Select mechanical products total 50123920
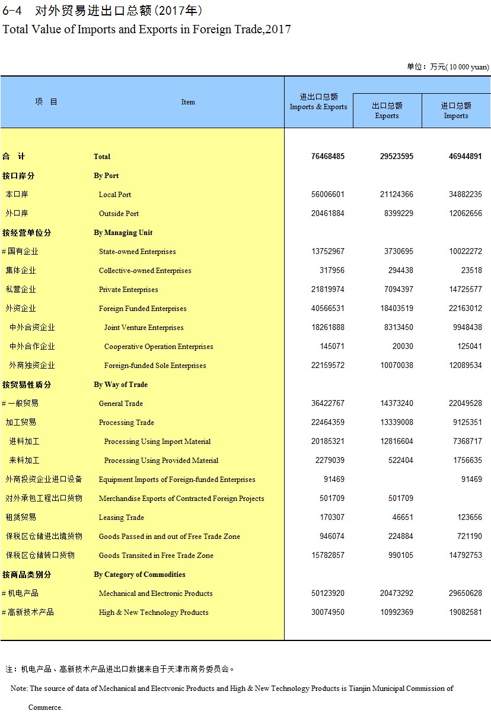 327,594
